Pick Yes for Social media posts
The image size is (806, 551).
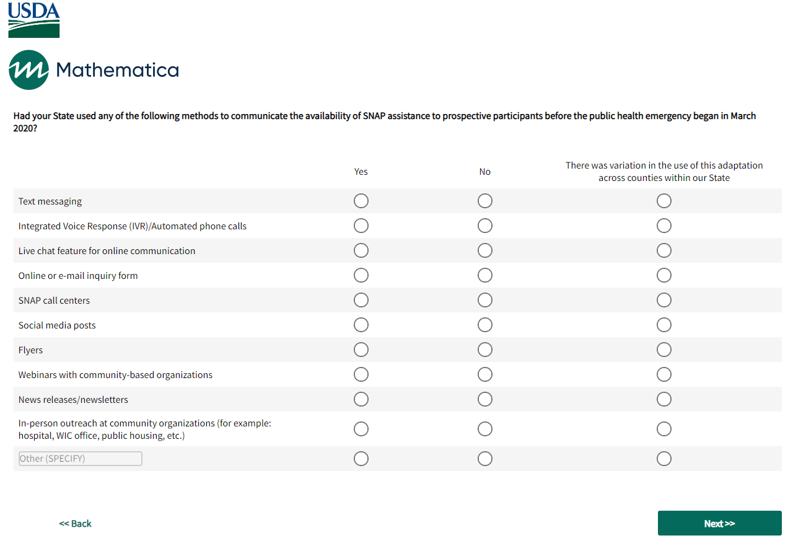tap(361, 325)
